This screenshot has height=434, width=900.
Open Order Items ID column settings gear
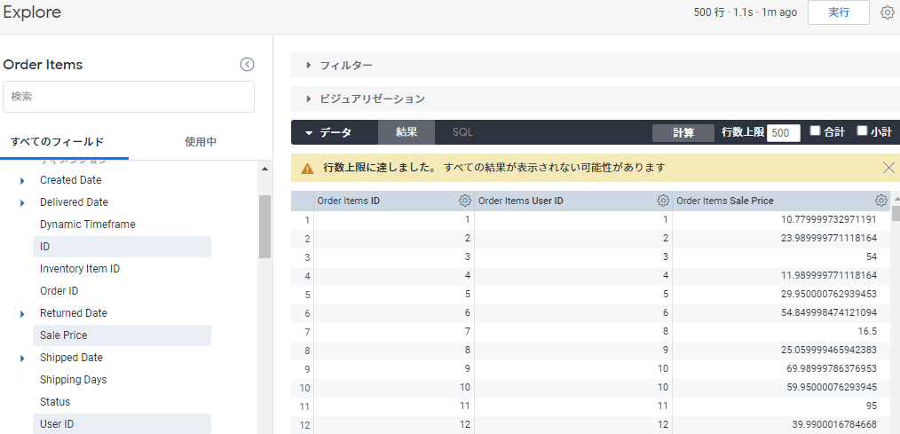click(465, 201)
